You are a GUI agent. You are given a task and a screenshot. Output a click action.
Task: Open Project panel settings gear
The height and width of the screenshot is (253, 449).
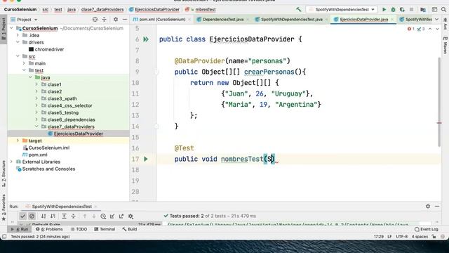116,19
